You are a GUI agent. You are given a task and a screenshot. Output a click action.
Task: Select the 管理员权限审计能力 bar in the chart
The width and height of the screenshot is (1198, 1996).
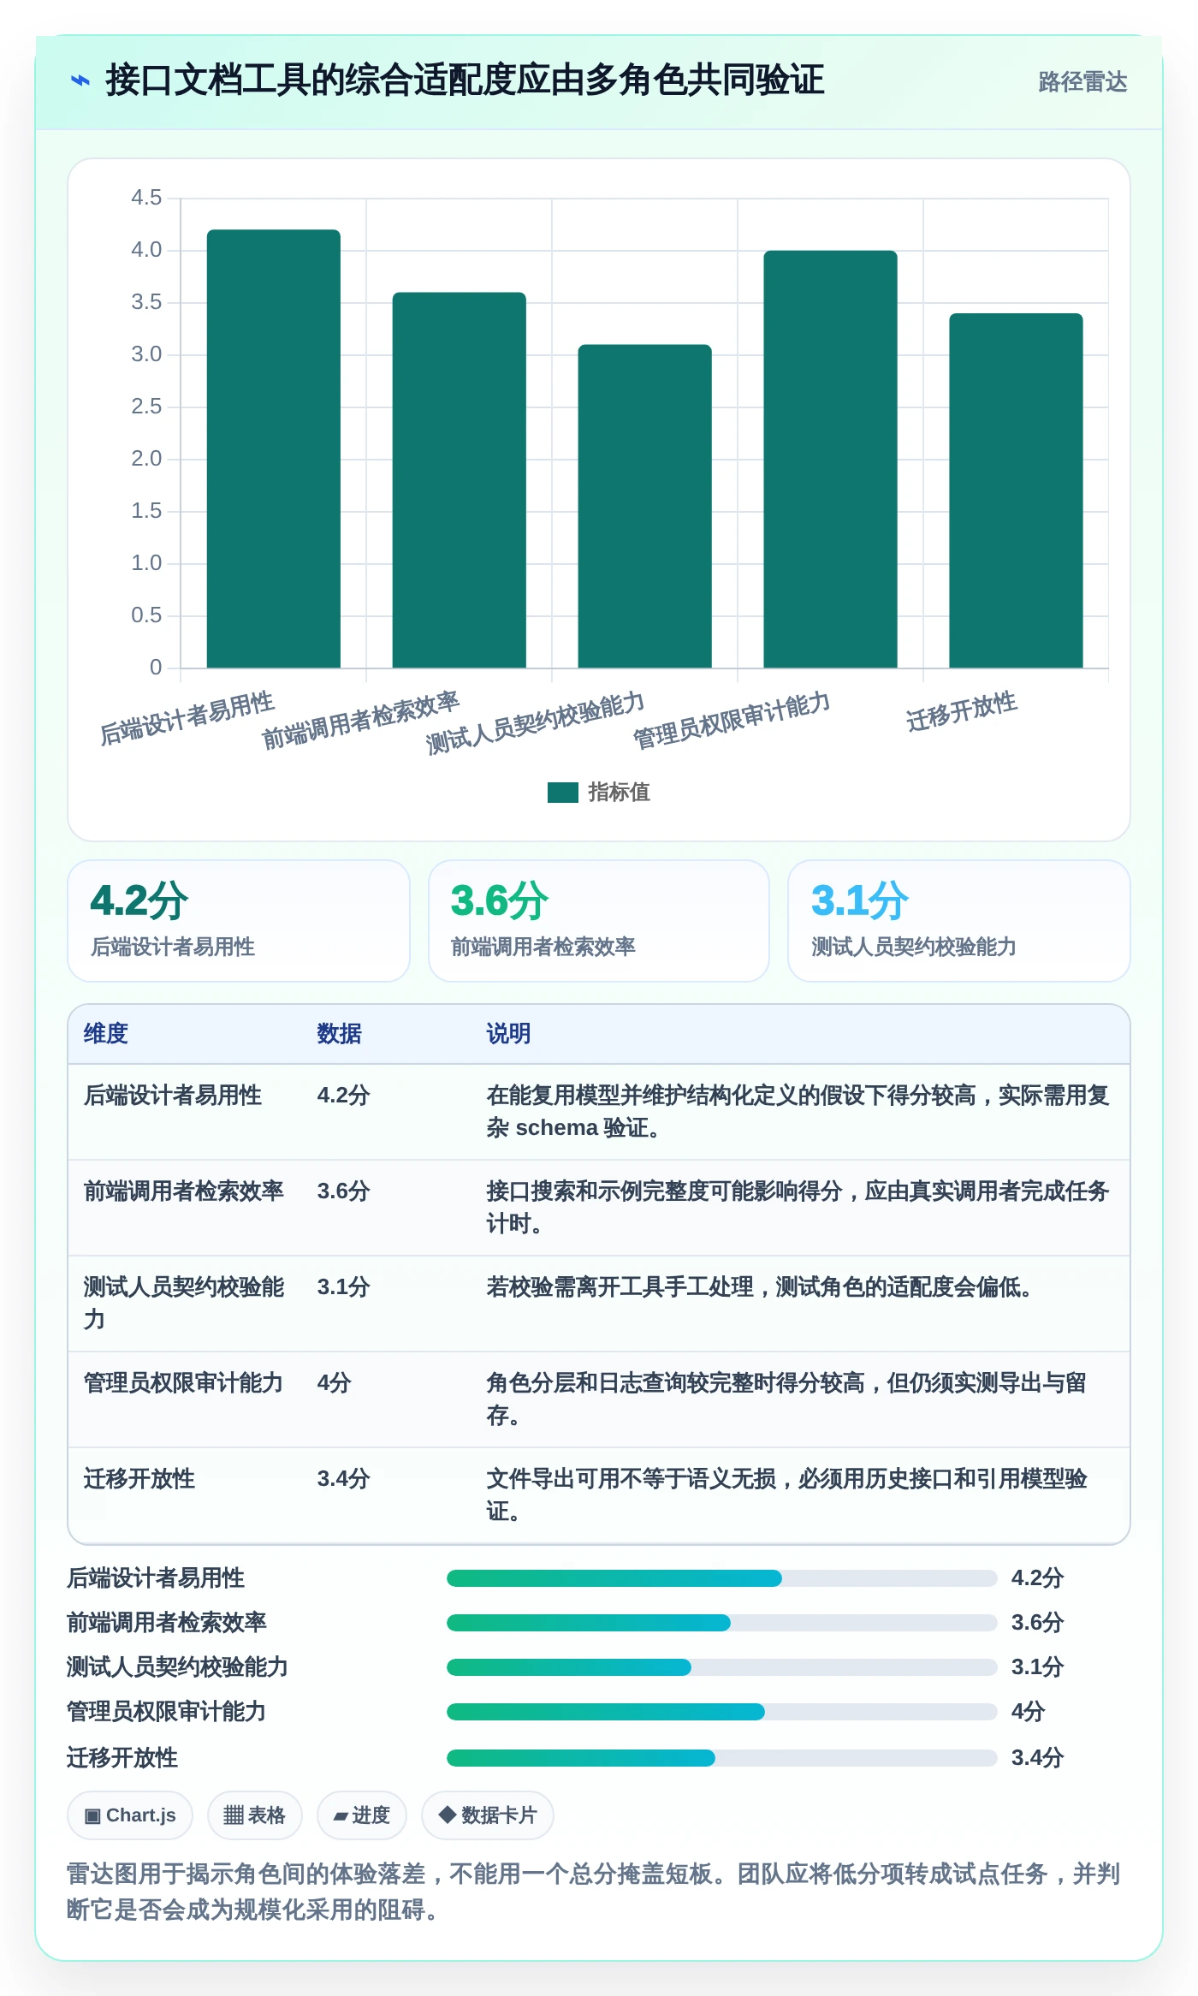point(831,459)
